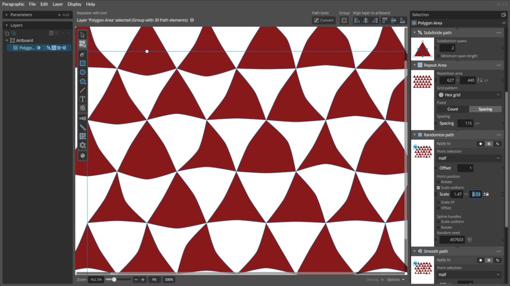
Task: Select the repeat along path tool
Action: (83, 128)
